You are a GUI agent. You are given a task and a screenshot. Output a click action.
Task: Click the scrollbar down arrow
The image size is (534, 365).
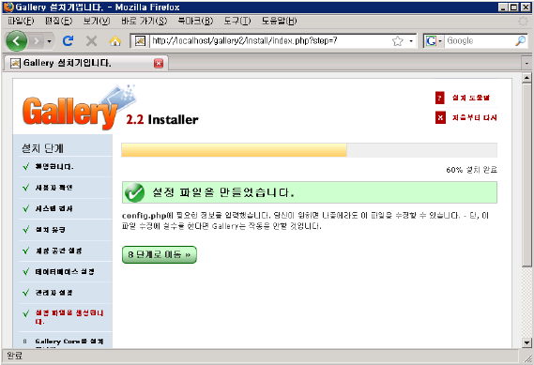pos(526,342)
